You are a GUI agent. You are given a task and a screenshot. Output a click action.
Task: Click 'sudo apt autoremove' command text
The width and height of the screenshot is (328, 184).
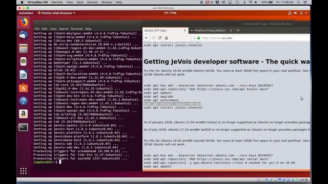coord(161,100)
